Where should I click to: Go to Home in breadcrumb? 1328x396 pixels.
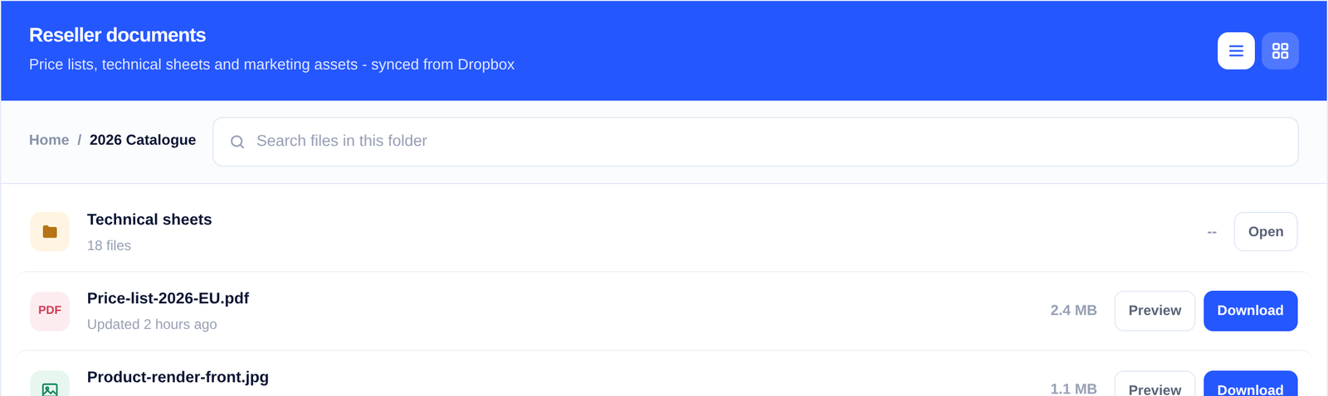49,140
